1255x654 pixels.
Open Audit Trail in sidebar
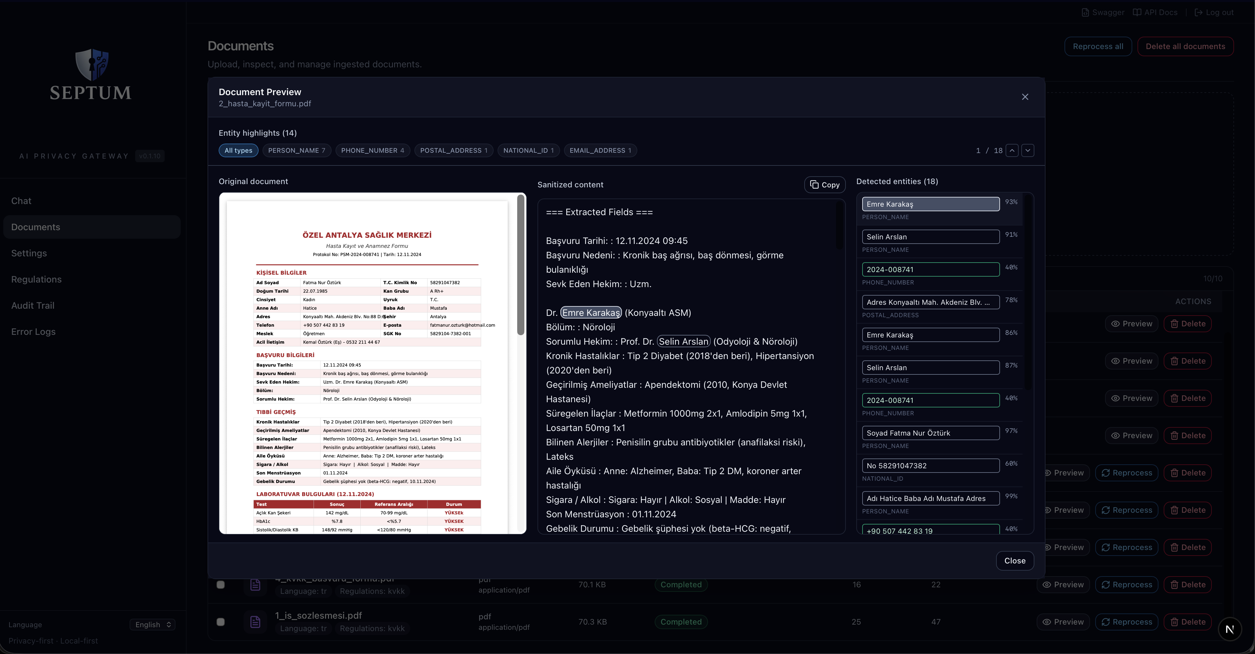pyautogui.click(x=33, y=306)
